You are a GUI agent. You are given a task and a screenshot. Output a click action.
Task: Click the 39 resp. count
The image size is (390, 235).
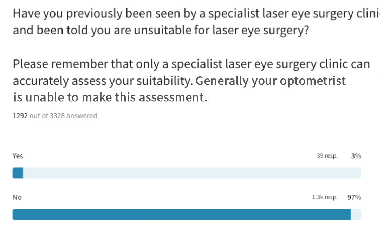[327, 156]
